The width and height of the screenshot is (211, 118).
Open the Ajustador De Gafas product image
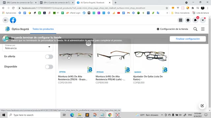[151, 56]
